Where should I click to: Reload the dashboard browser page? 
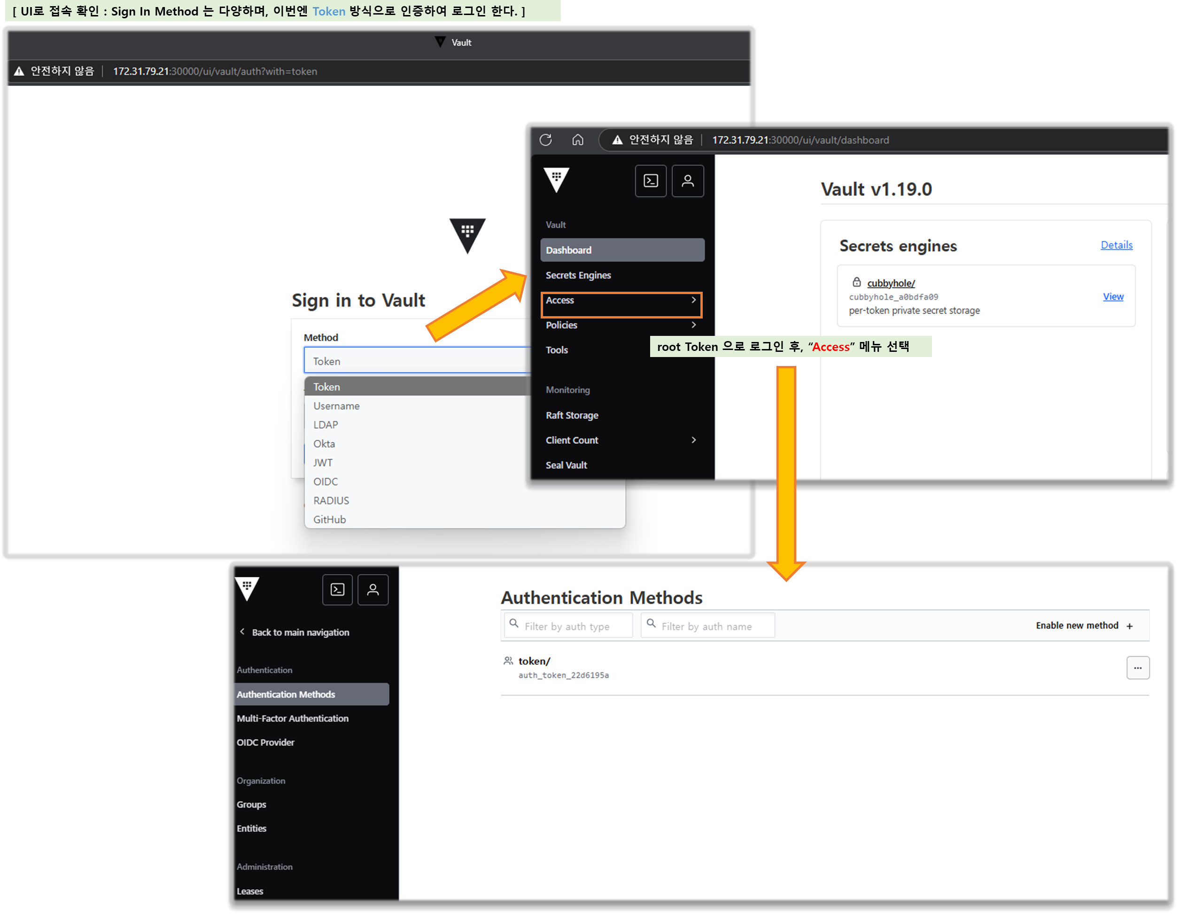546,140
